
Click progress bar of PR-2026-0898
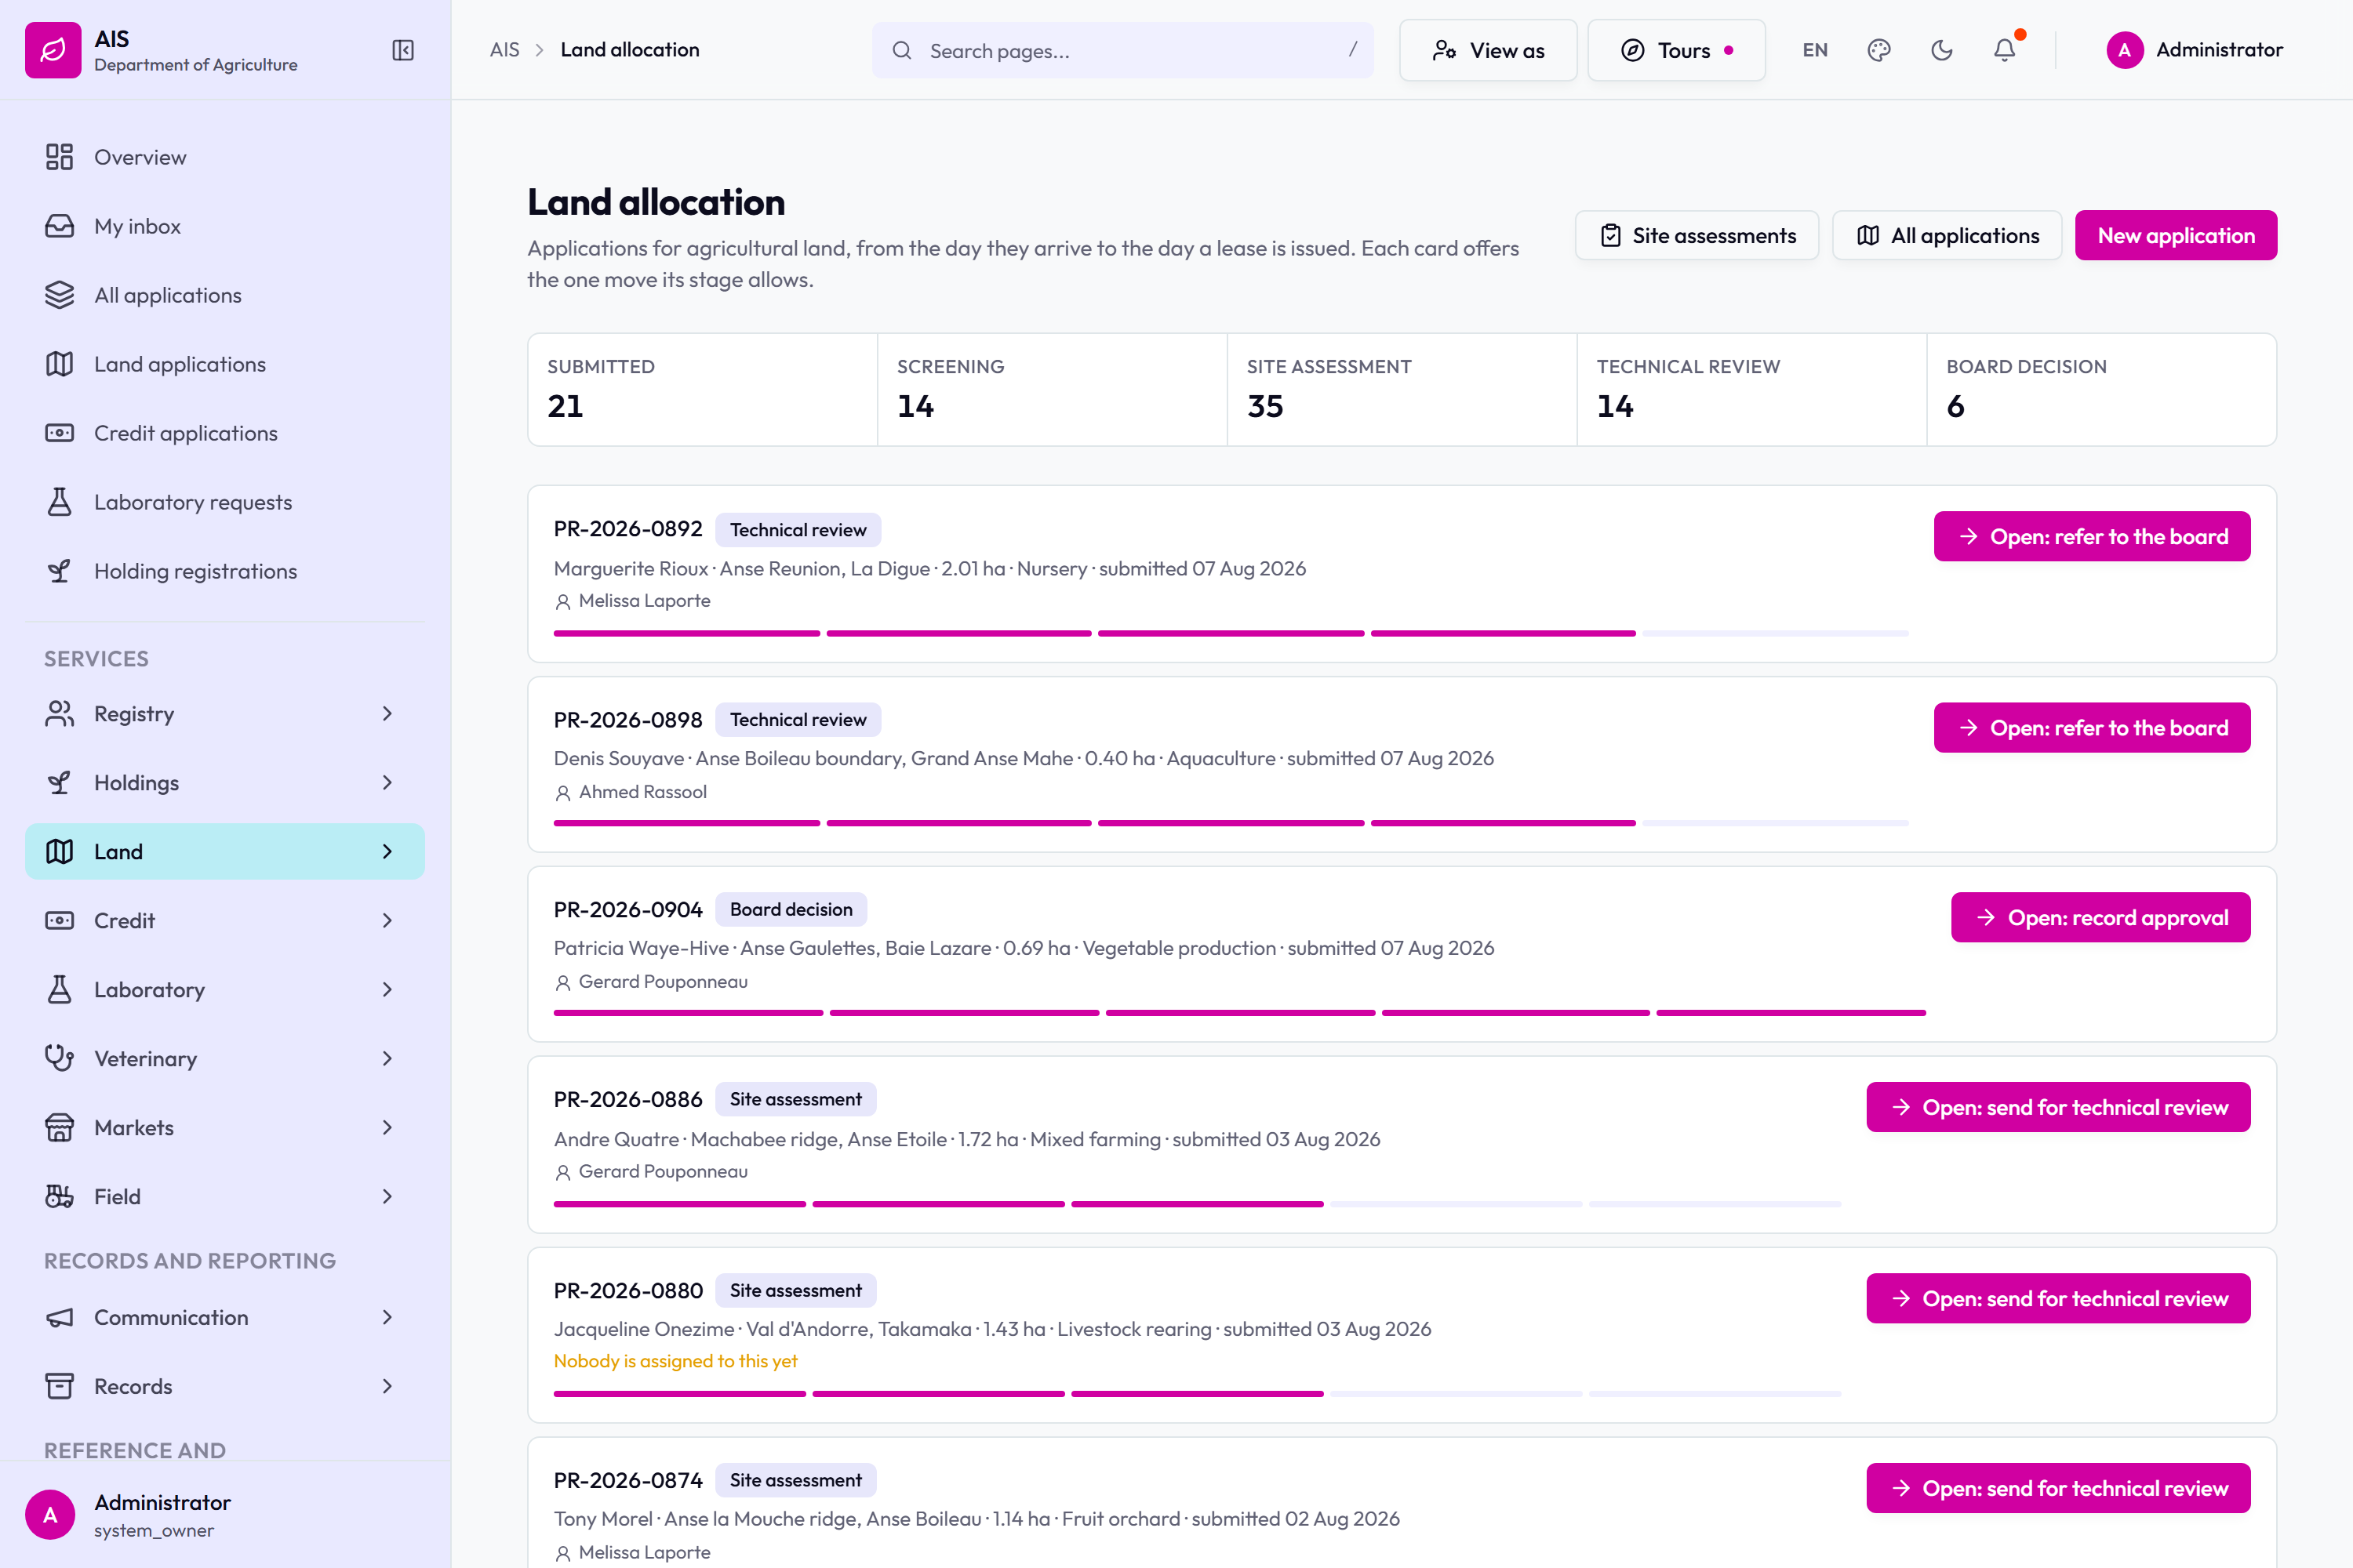tap(1231, 823)
